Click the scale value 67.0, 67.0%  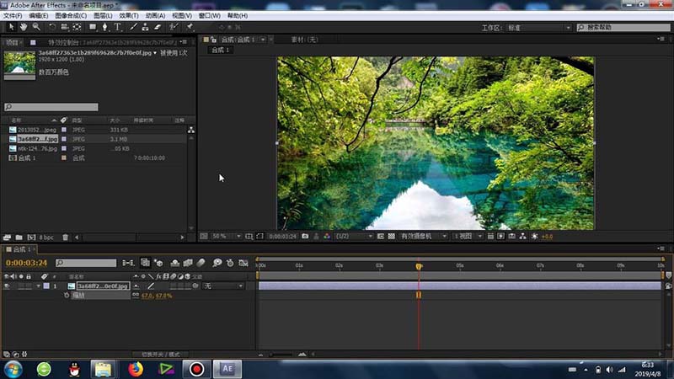[x=157, y=296]
